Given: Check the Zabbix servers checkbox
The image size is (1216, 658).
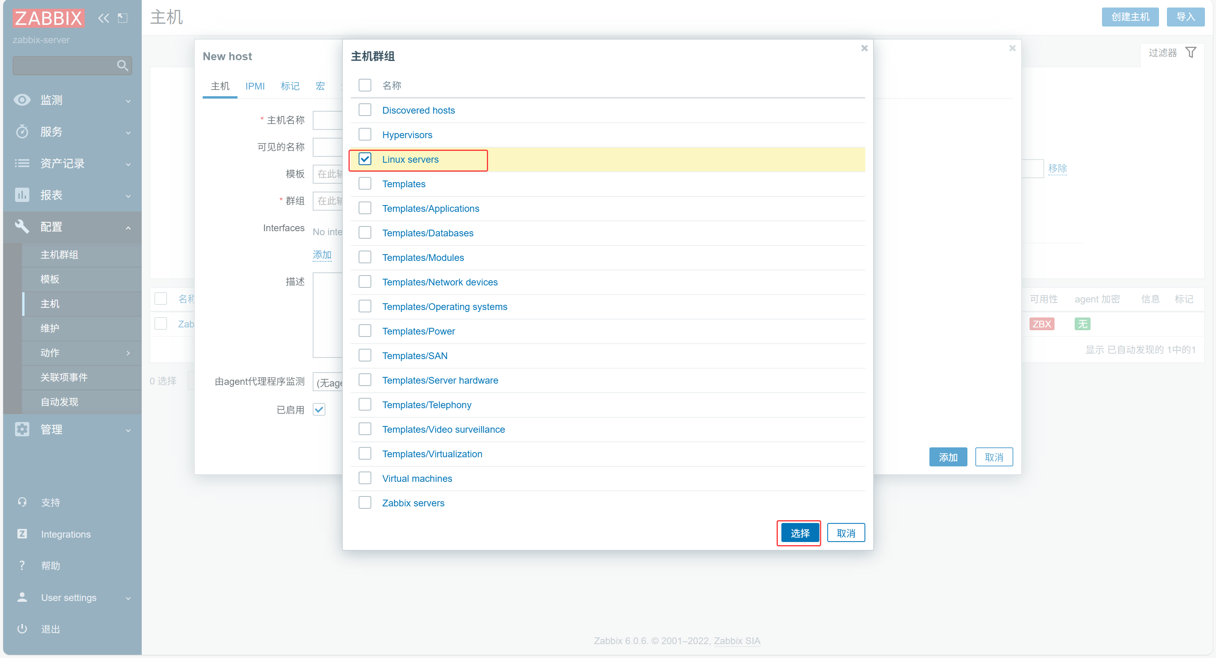Looking at the screenshot, I should pos(365,503).
